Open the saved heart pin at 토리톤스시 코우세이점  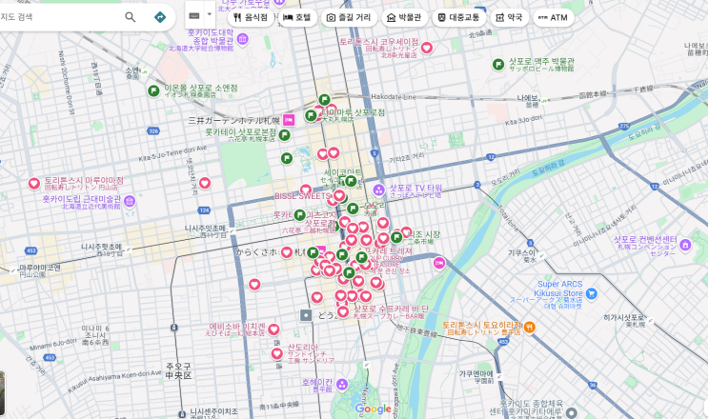click(x=427, y=48)
